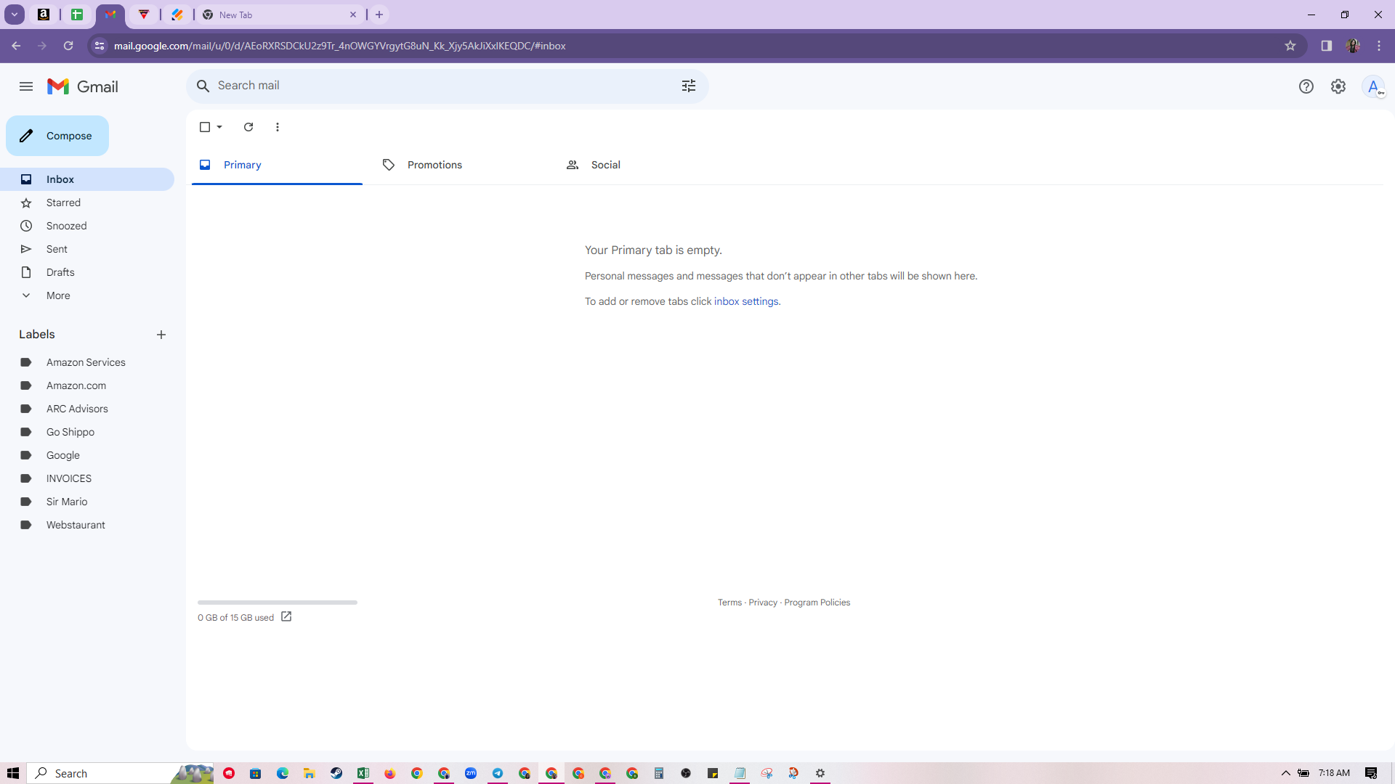Switch to the New Tab browser tab

point(279,15)
